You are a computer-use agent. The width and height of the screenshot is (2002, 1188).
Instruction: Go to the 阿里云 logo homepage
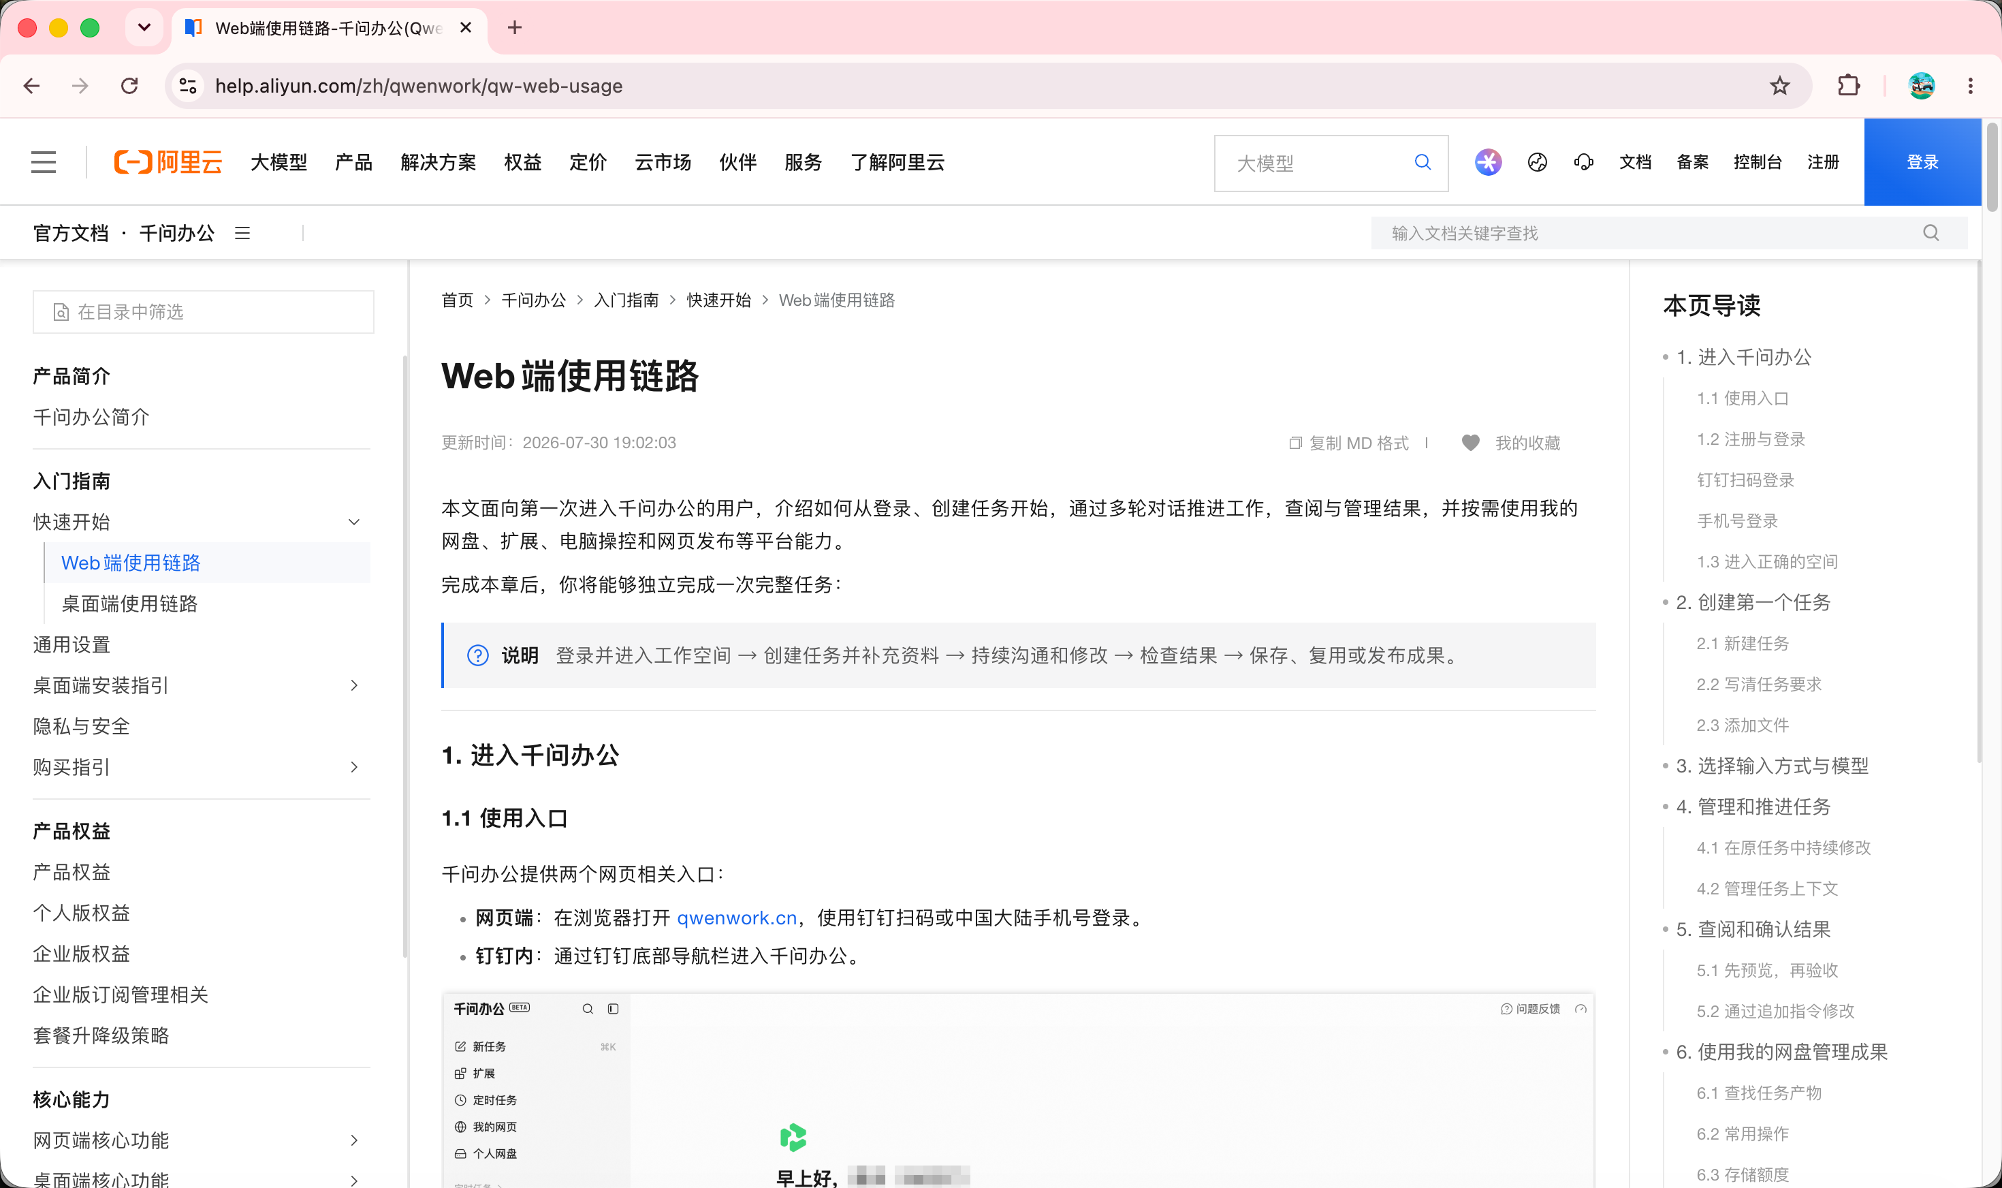tap(168, 163)
